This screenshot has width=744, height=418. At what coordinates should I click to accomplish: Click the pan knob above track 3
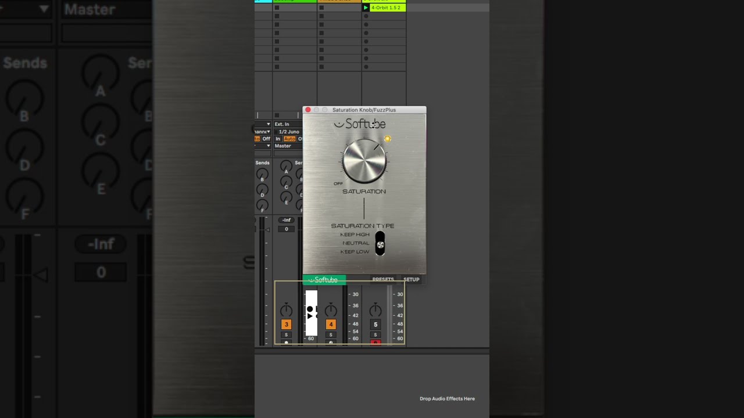coord(286,310)
